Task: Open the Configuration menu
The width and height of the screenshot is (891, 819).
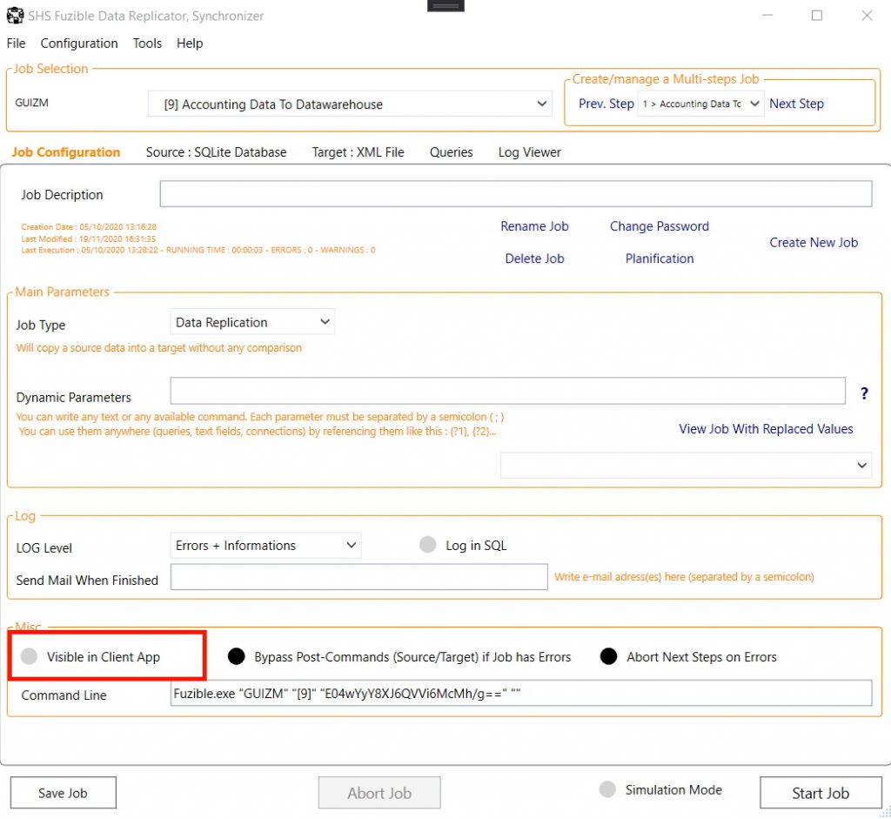Action: tap(79, 44)
